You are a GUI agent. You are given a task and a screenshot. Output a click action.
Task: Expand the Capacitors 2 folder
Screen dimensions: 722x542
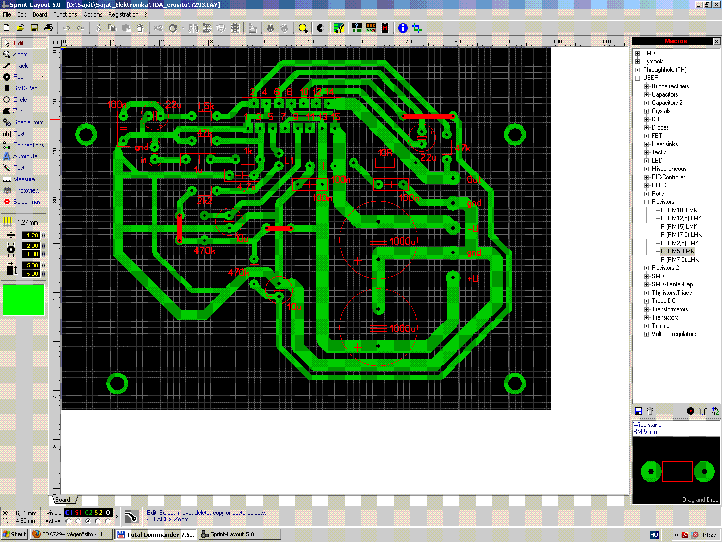[646, 103]
